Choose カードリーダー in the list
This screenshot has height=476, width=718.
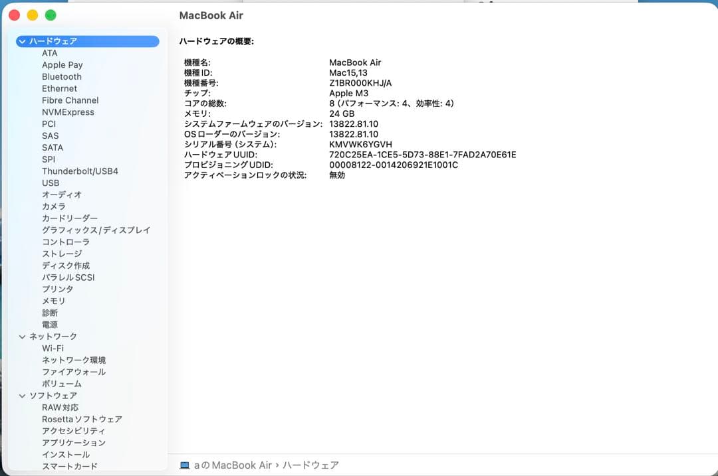pos(70,218)
